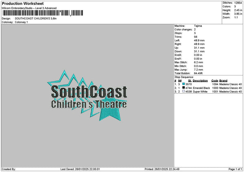Image resolution: width=244 pixels, height=172 pixels.
Task: Click the 'Colorway 1' value
Action: pos(21,22)
